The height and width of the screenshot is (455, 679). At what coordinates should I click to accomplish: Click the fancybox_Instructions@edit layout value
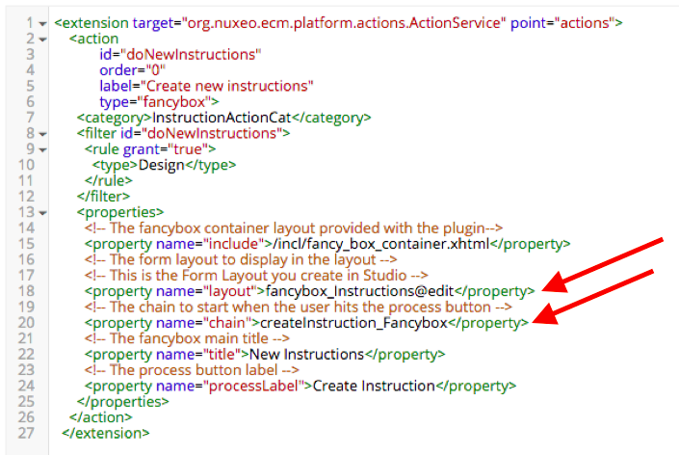point(359,291)
